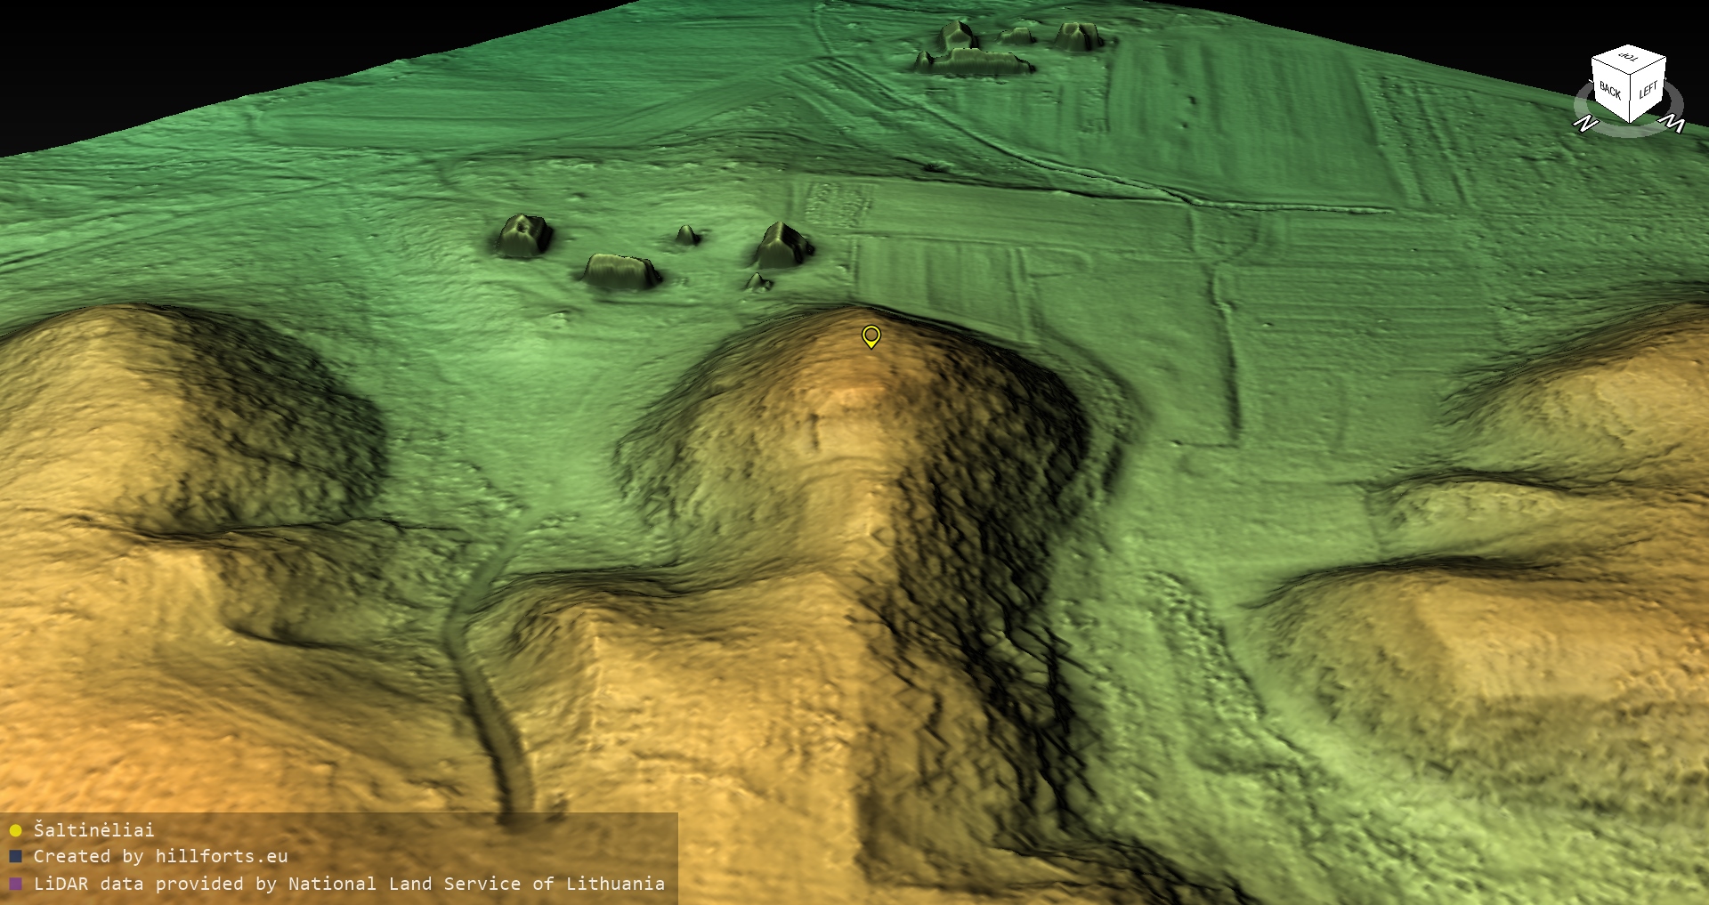Click the W compass letter beside the cube
The width and height of the screenshot is (1709, 905).
click(1674, 124)
